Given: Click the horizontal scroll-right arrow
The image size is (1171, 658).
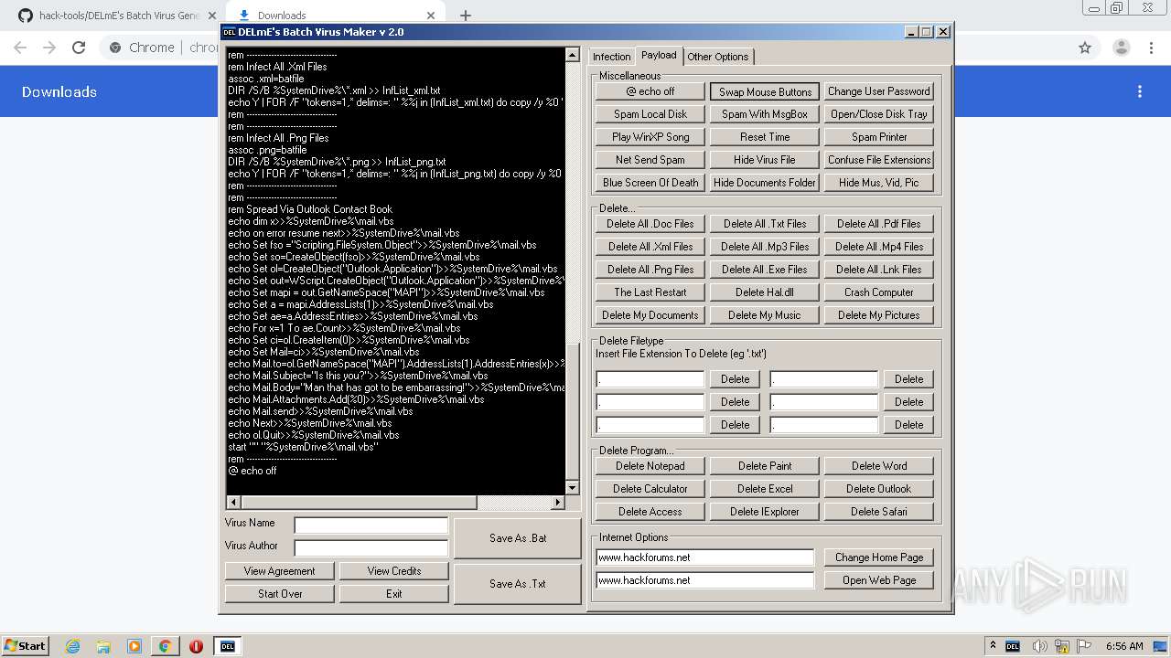Looking at the screenshot, I should (558, 503).
